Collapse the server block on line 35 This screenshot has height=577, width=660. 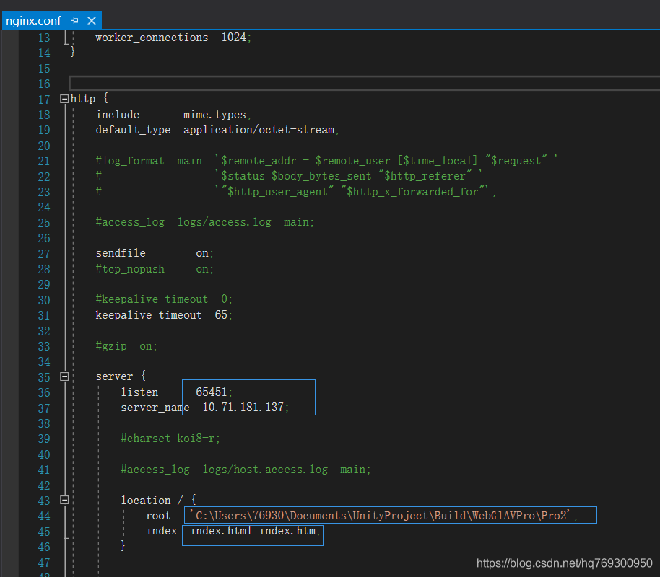64,376
